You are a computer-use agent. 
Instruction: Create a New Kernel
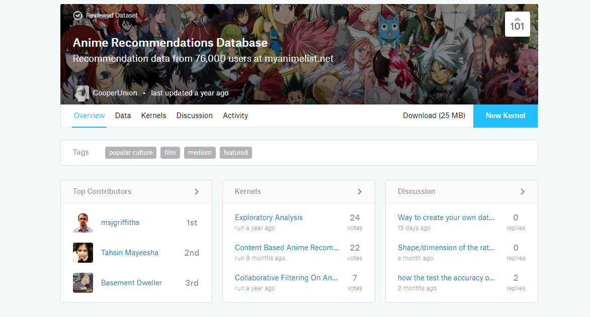click(x=505, y=116)
